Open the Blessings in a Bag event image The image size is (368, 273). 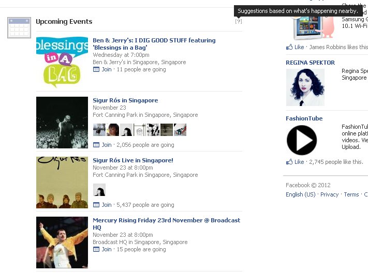(62, 63)
